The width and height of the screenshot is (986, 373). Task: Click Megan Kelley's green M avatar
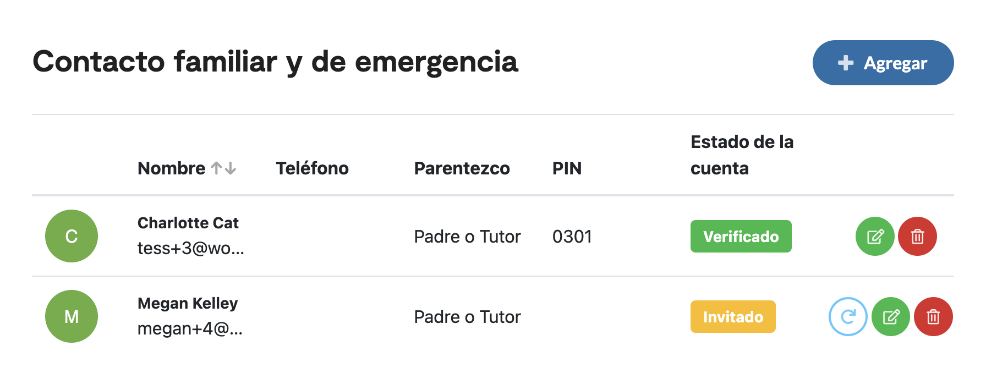point(72,316)
